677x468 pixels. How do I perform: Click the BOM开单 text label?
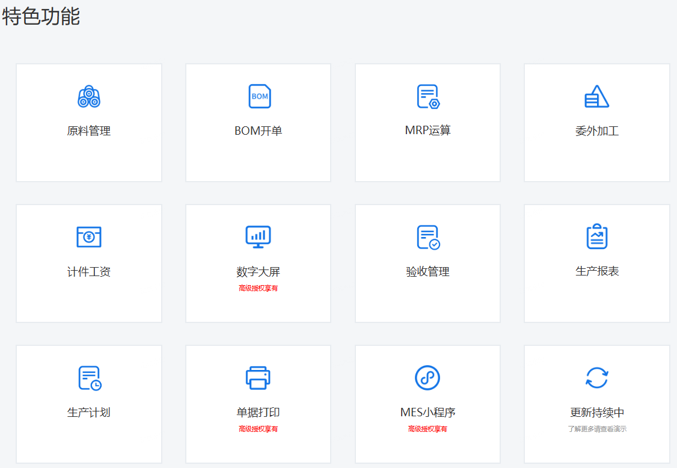click(258, 131)
